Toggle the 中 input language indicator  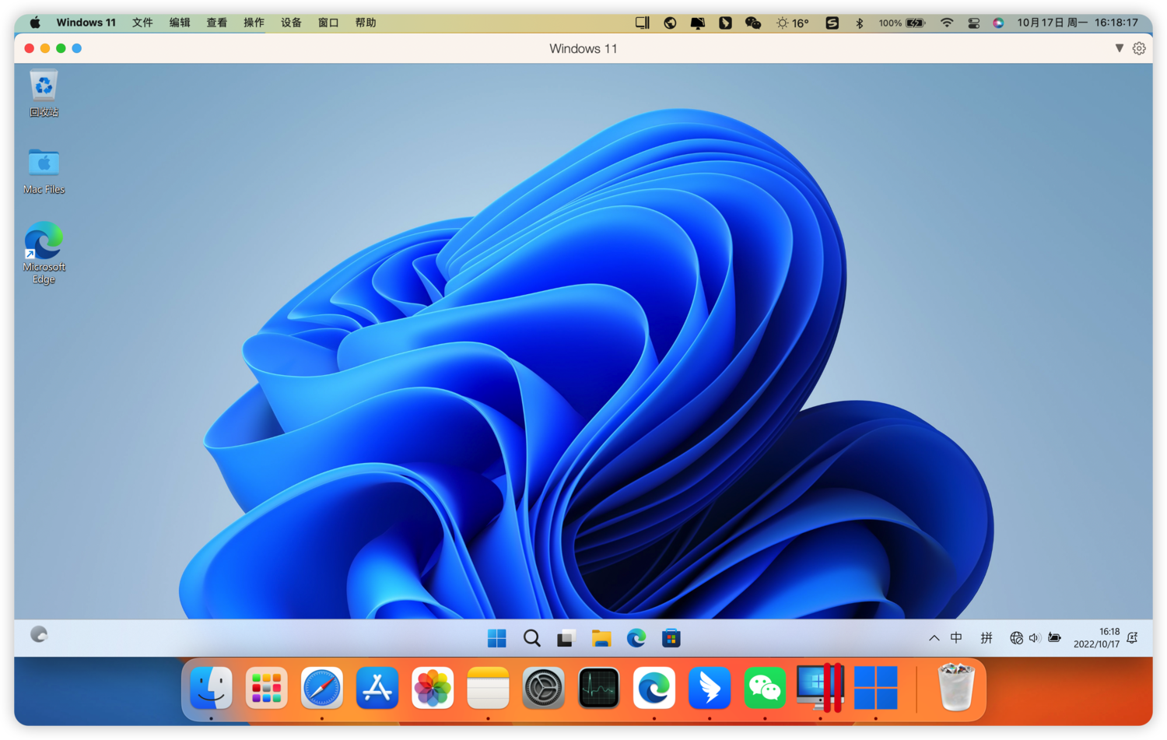[956, 638]
